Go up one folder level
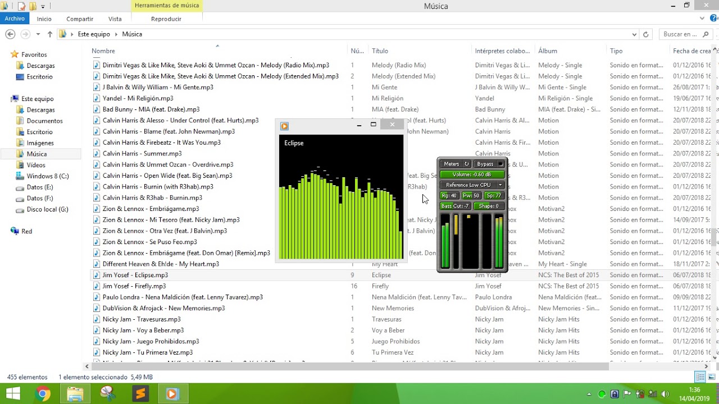The height and width of the screenshot is (404, 719). [x=50, y=34]
